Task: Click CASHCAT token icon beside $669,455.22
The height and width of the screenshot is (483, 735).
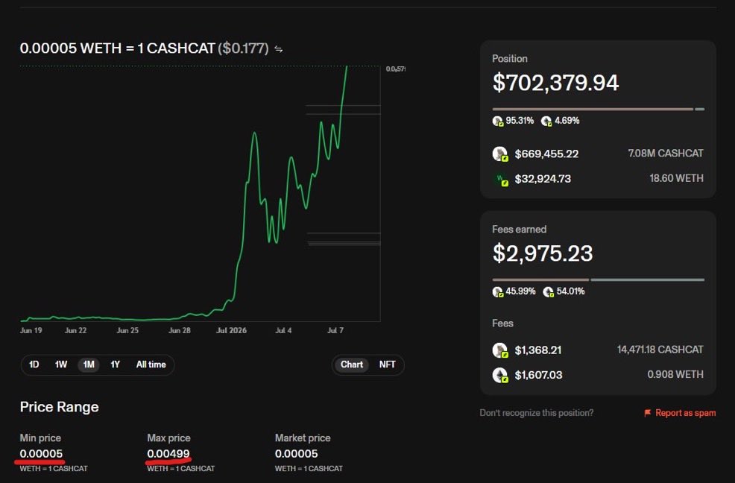Action: 500,154
